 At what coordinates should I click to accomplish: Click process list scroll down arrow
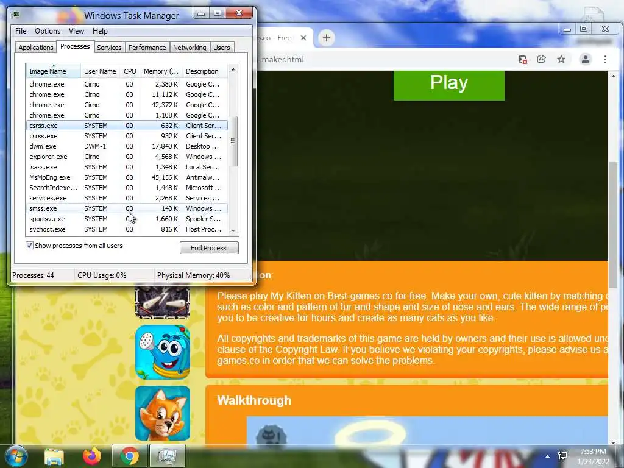[233, 230]
